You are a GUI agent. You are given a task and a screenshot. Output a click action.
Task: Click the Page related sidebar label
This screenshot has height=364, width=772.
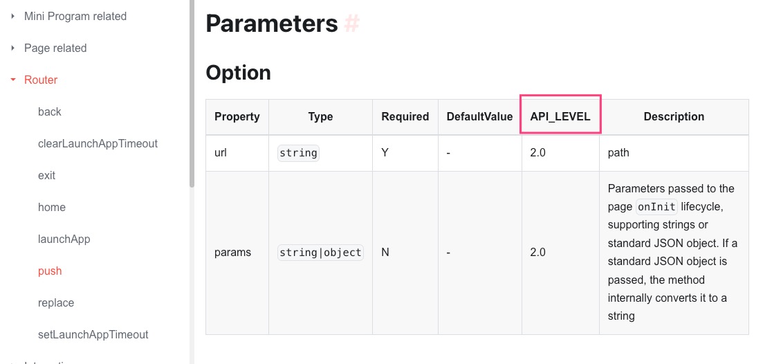tap(55, 48)
